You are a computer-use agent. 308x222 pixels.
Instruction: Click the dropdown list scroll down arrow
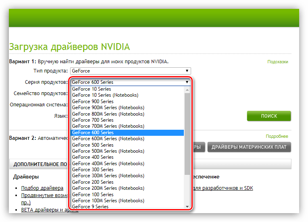click(x=187, y=206)
